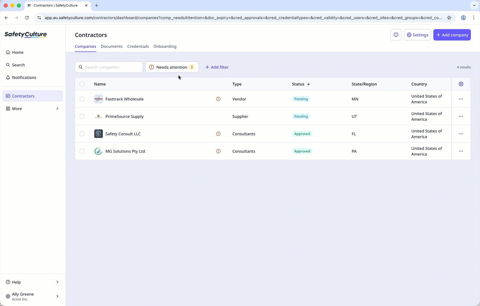
Task: Open the feedback speech bubble icon button
Action: [x=396, y=35]
